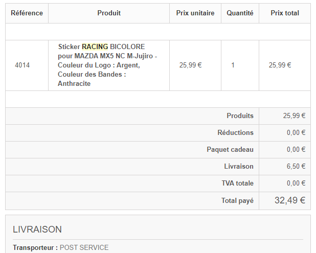The height and width of the screenshot is (253, 316).
Task: Click the Quantité column header
Action: click(240, 13)
